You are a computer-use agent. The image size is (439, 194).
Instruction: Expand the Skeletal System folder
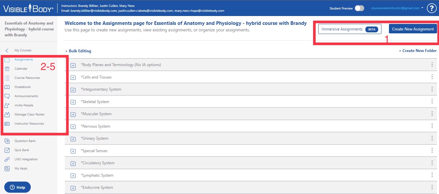coord(73,102)
